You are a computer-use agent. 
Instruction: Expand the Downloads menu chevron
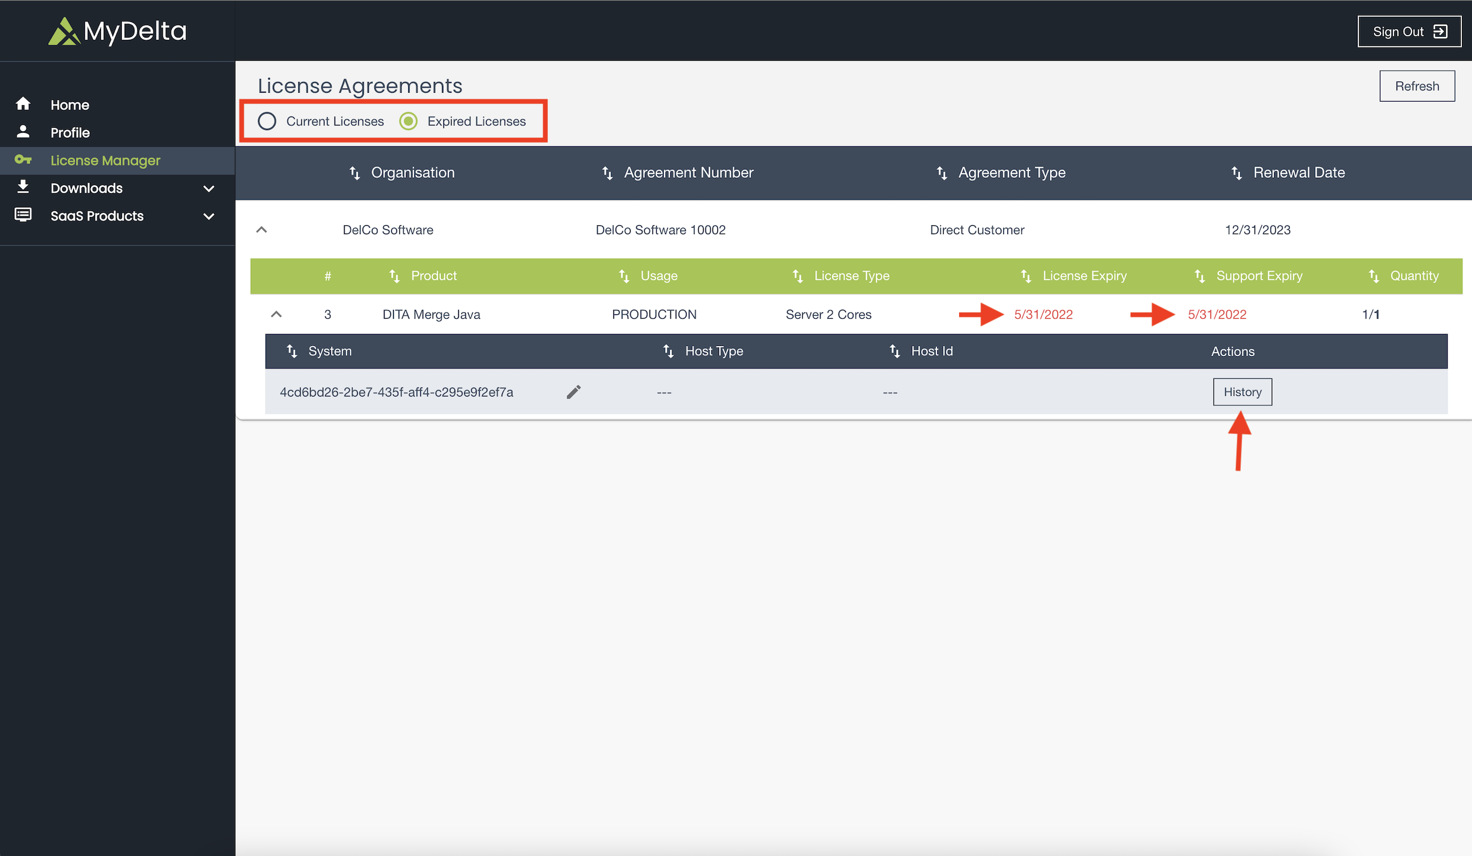pyautogui.click(x=209, y=188)
